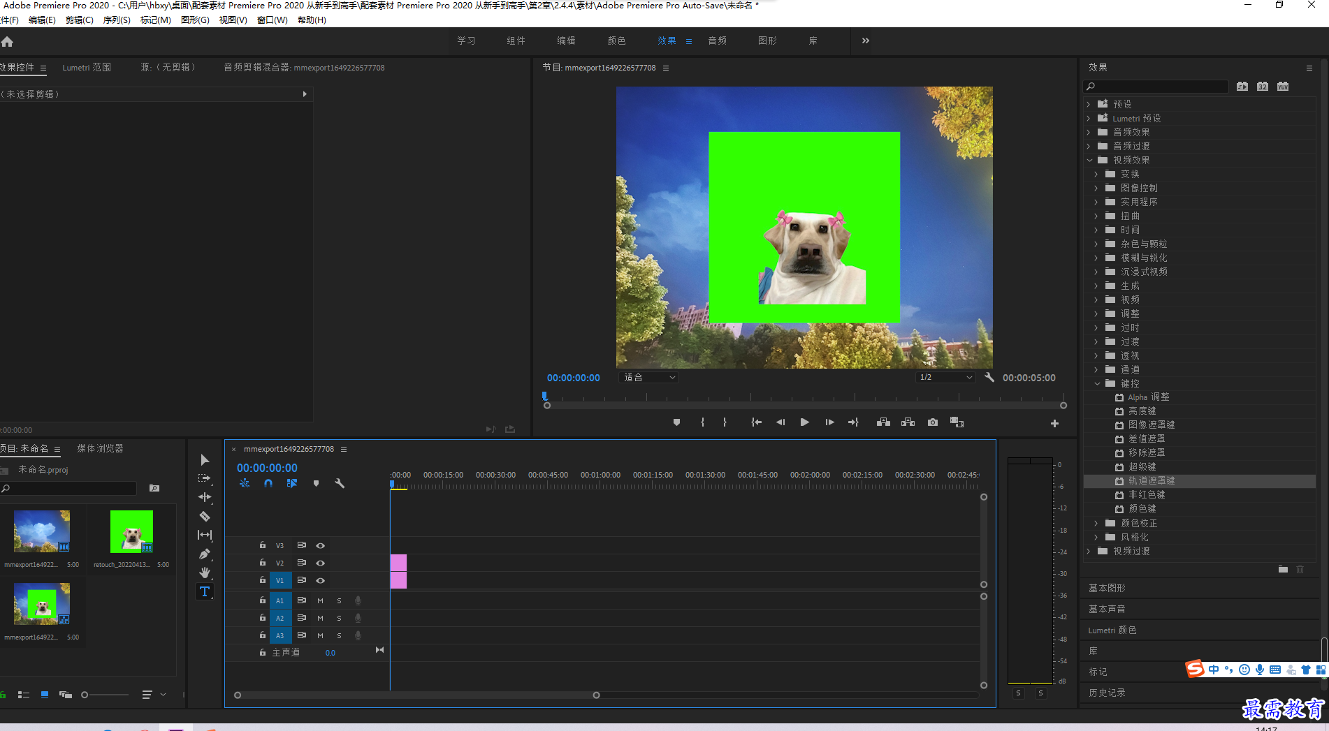Toggle linked selection in timeline
Image resolution: width=1329 pixels, height=731 pixels.
(x=292, y=483)
